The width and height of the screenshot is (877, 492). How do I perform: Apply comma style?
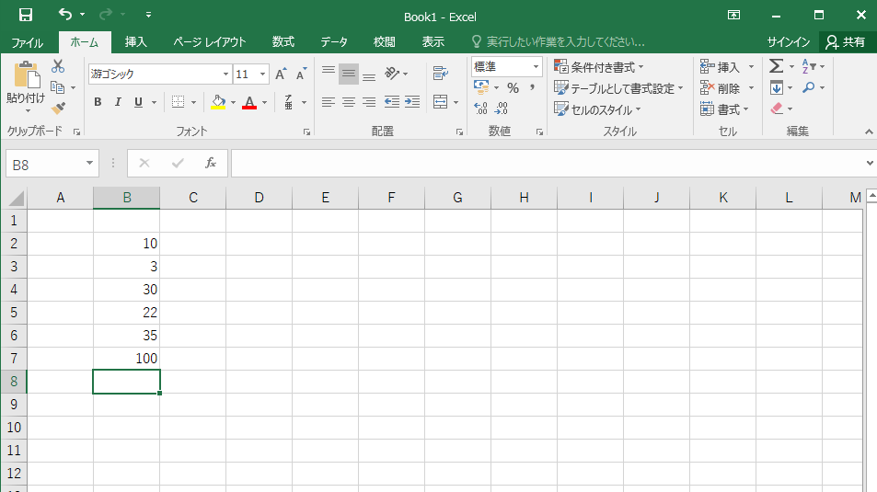click(532, 87)
